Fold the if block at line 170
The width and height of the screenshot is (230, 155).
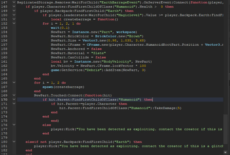[14, 99]
